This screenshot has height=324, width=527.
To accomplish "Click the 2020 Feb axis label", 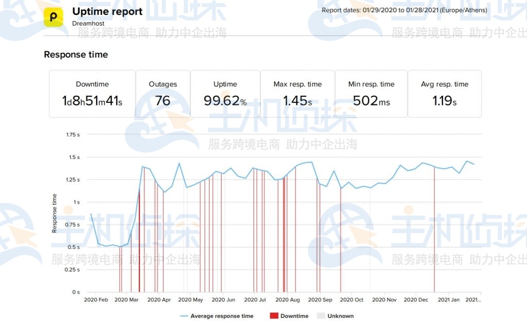I will (x=96, y=299).
